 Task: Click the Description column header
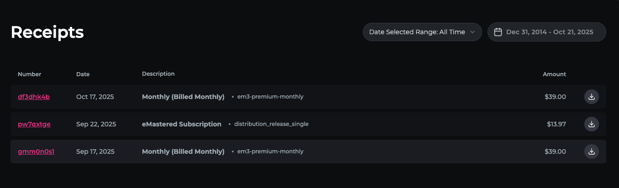158,73
